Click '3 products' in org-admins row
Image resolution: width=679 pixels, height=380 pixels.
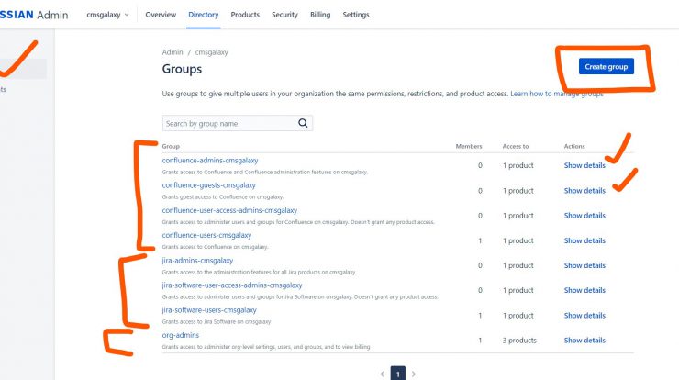tap(519, 341)
